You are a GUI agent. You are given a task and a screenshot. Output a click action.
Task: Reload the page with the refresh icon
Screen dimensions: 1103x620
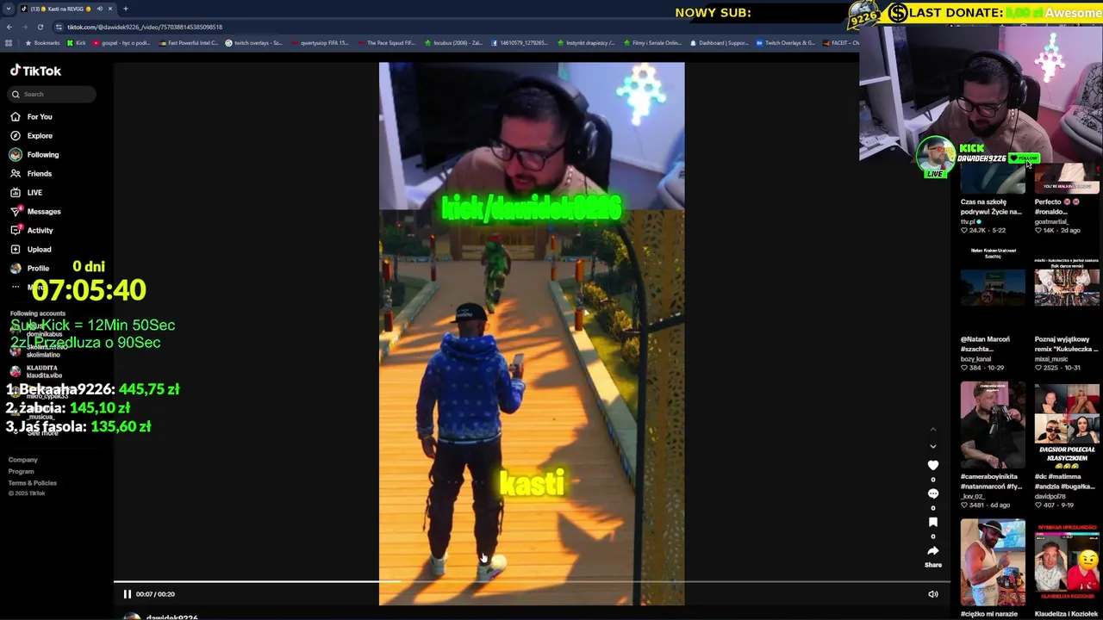[x=40, y=27]
